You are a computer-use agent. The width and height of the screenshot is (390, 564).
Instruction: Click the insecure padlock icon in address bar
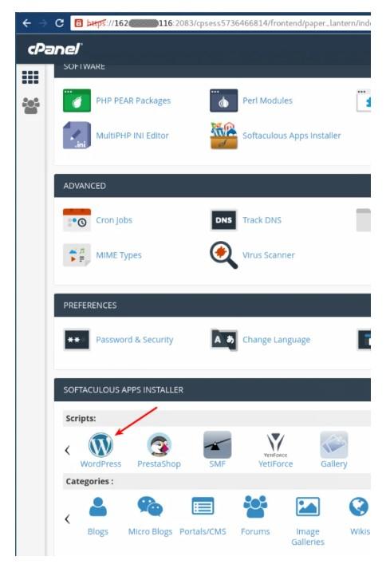(x=78, y=23)
